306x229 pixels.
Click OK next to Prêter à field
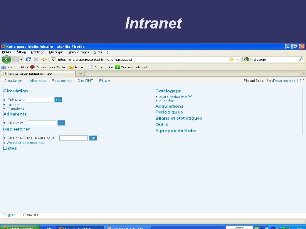58,100
